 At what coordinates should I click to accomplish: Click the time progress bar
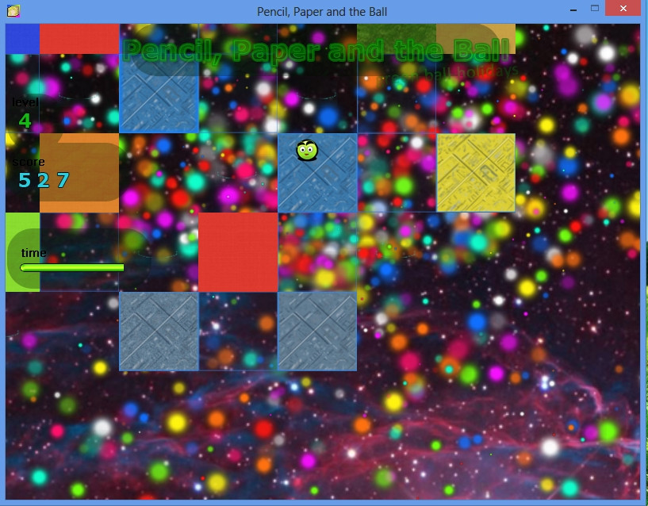(72, 267)
